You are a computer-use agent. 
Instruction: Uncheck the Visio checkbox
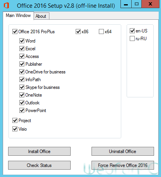coord(15,129)
